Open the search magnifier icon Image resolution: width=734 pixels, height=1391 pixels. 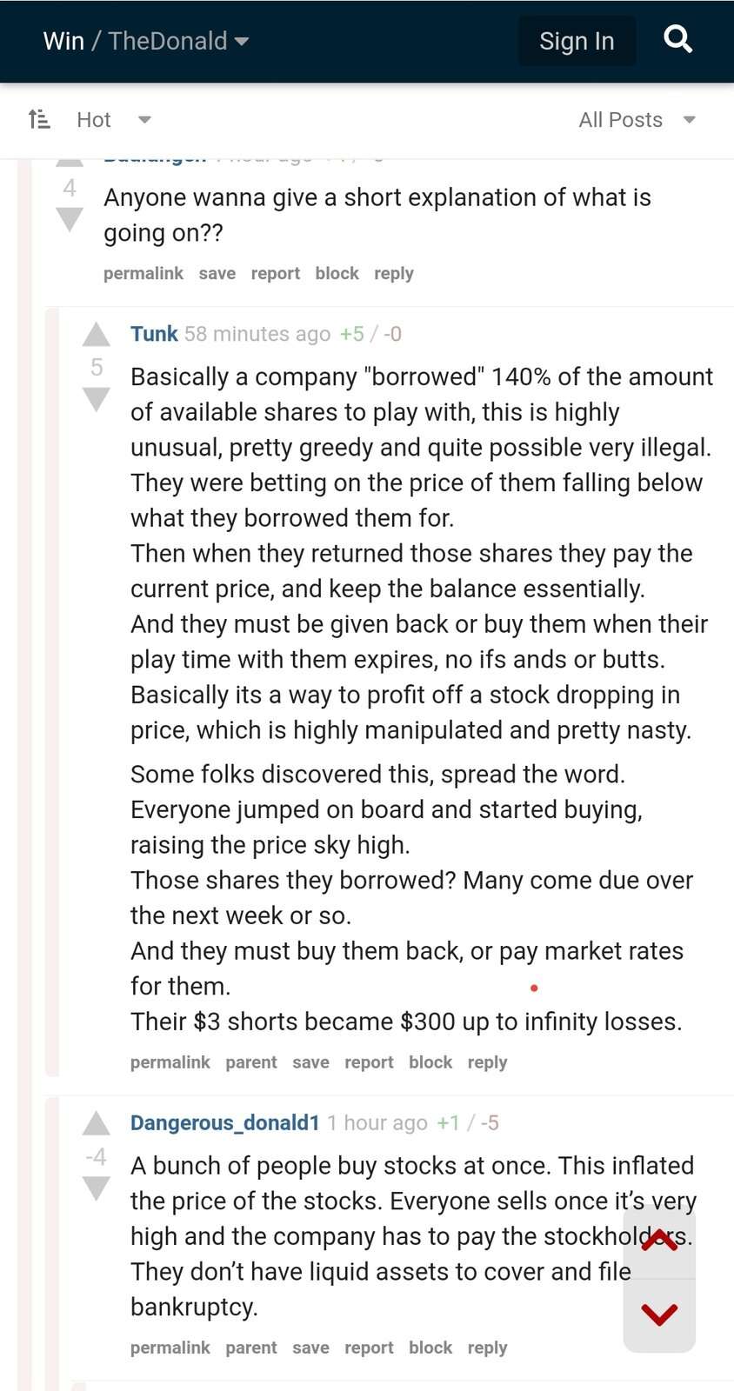(x=677, y=40)
